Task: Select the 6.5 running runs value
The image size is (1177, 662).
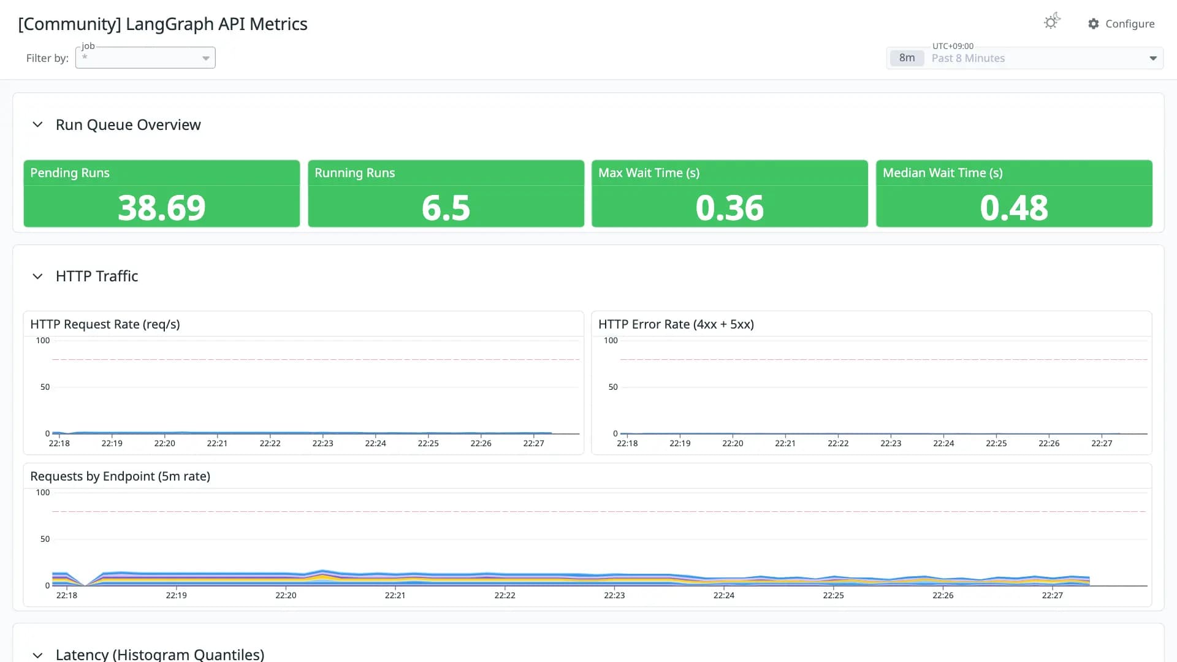Action: (x=446, y=208)
